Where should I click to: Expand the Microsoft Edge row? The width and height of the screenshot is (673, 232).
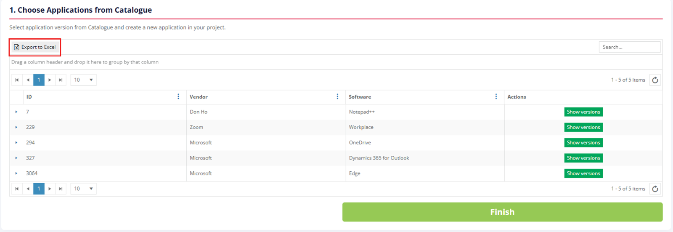click(x=16, y=173)
